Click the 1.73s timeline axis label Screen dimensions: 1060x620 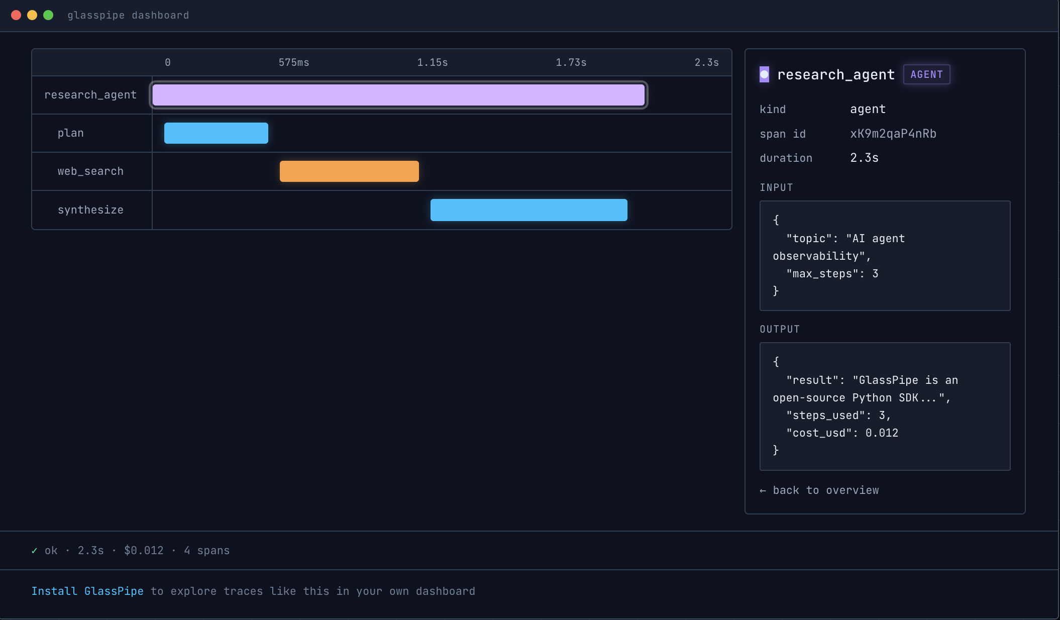(x=571, y=62)
